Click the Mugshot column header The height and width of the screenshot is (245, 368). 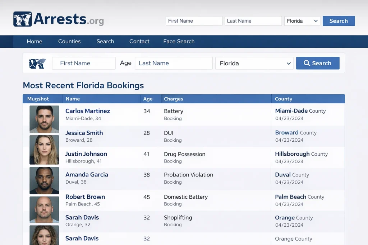38,99
